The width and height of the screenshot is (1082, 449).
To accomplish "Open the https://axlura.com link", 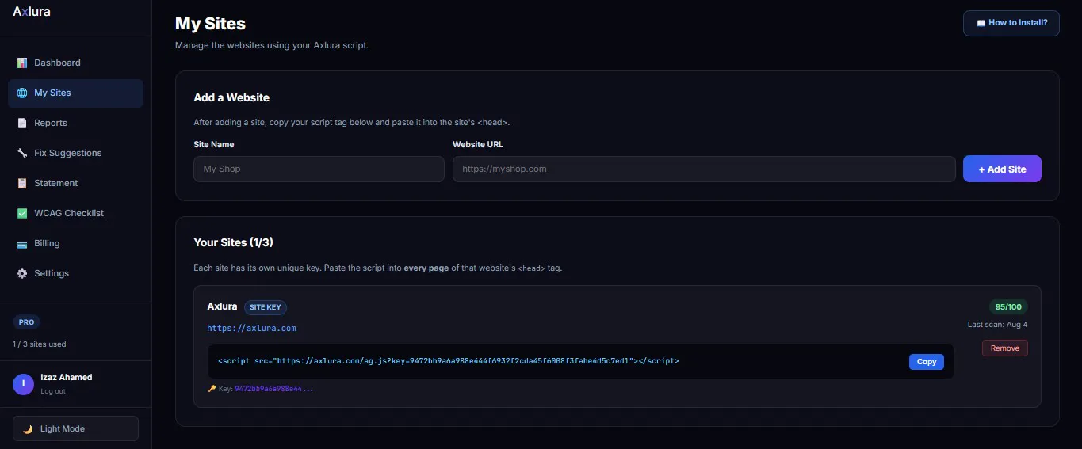I will click(251, 328).
